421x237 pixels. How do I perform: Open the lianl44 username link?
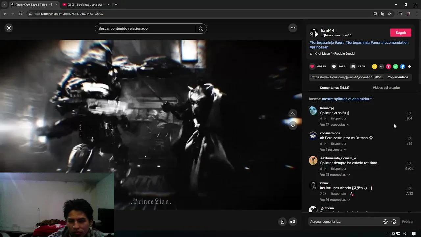[328, 30]
